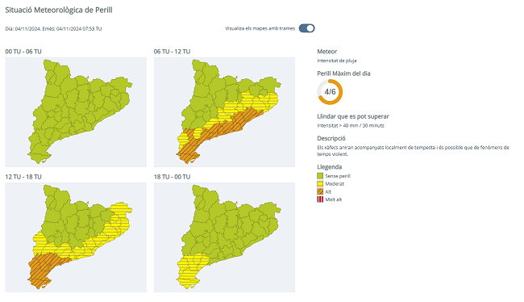Click the 'Descripció' section heading
The image size is (524, 302).
(x=331, y=138)
